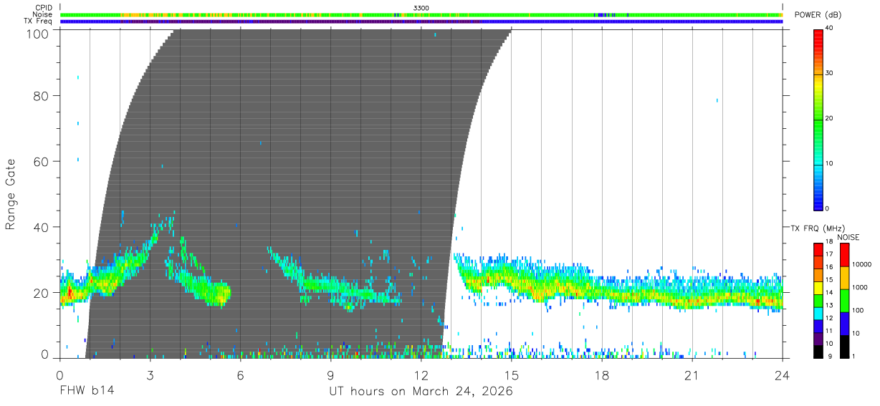Image resolution: width=880 pixels, height=406 pixels.
Task: Click the black bottom segment of TX FRQ scale
Action: coord(818,352)
